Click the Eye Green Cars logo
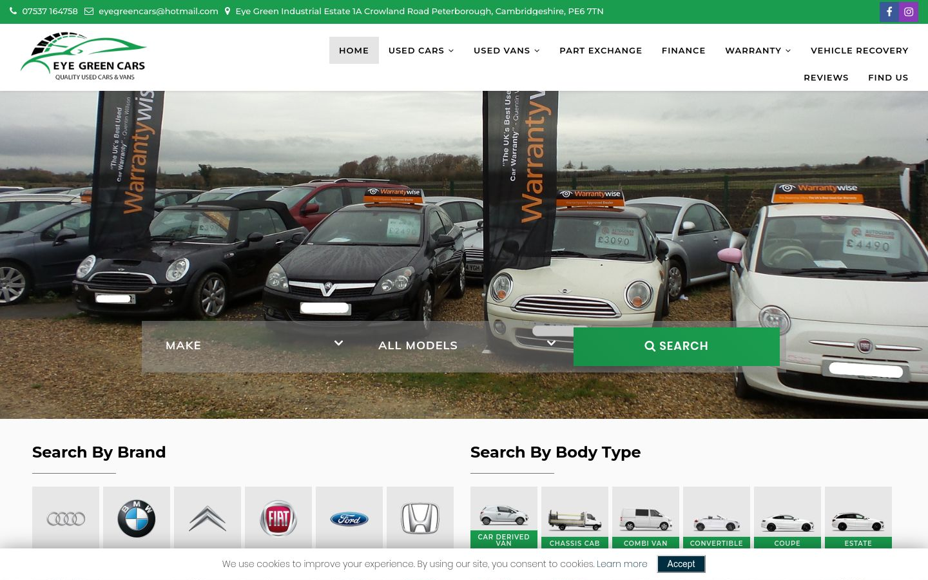The image size is (928, 580). 84,57
